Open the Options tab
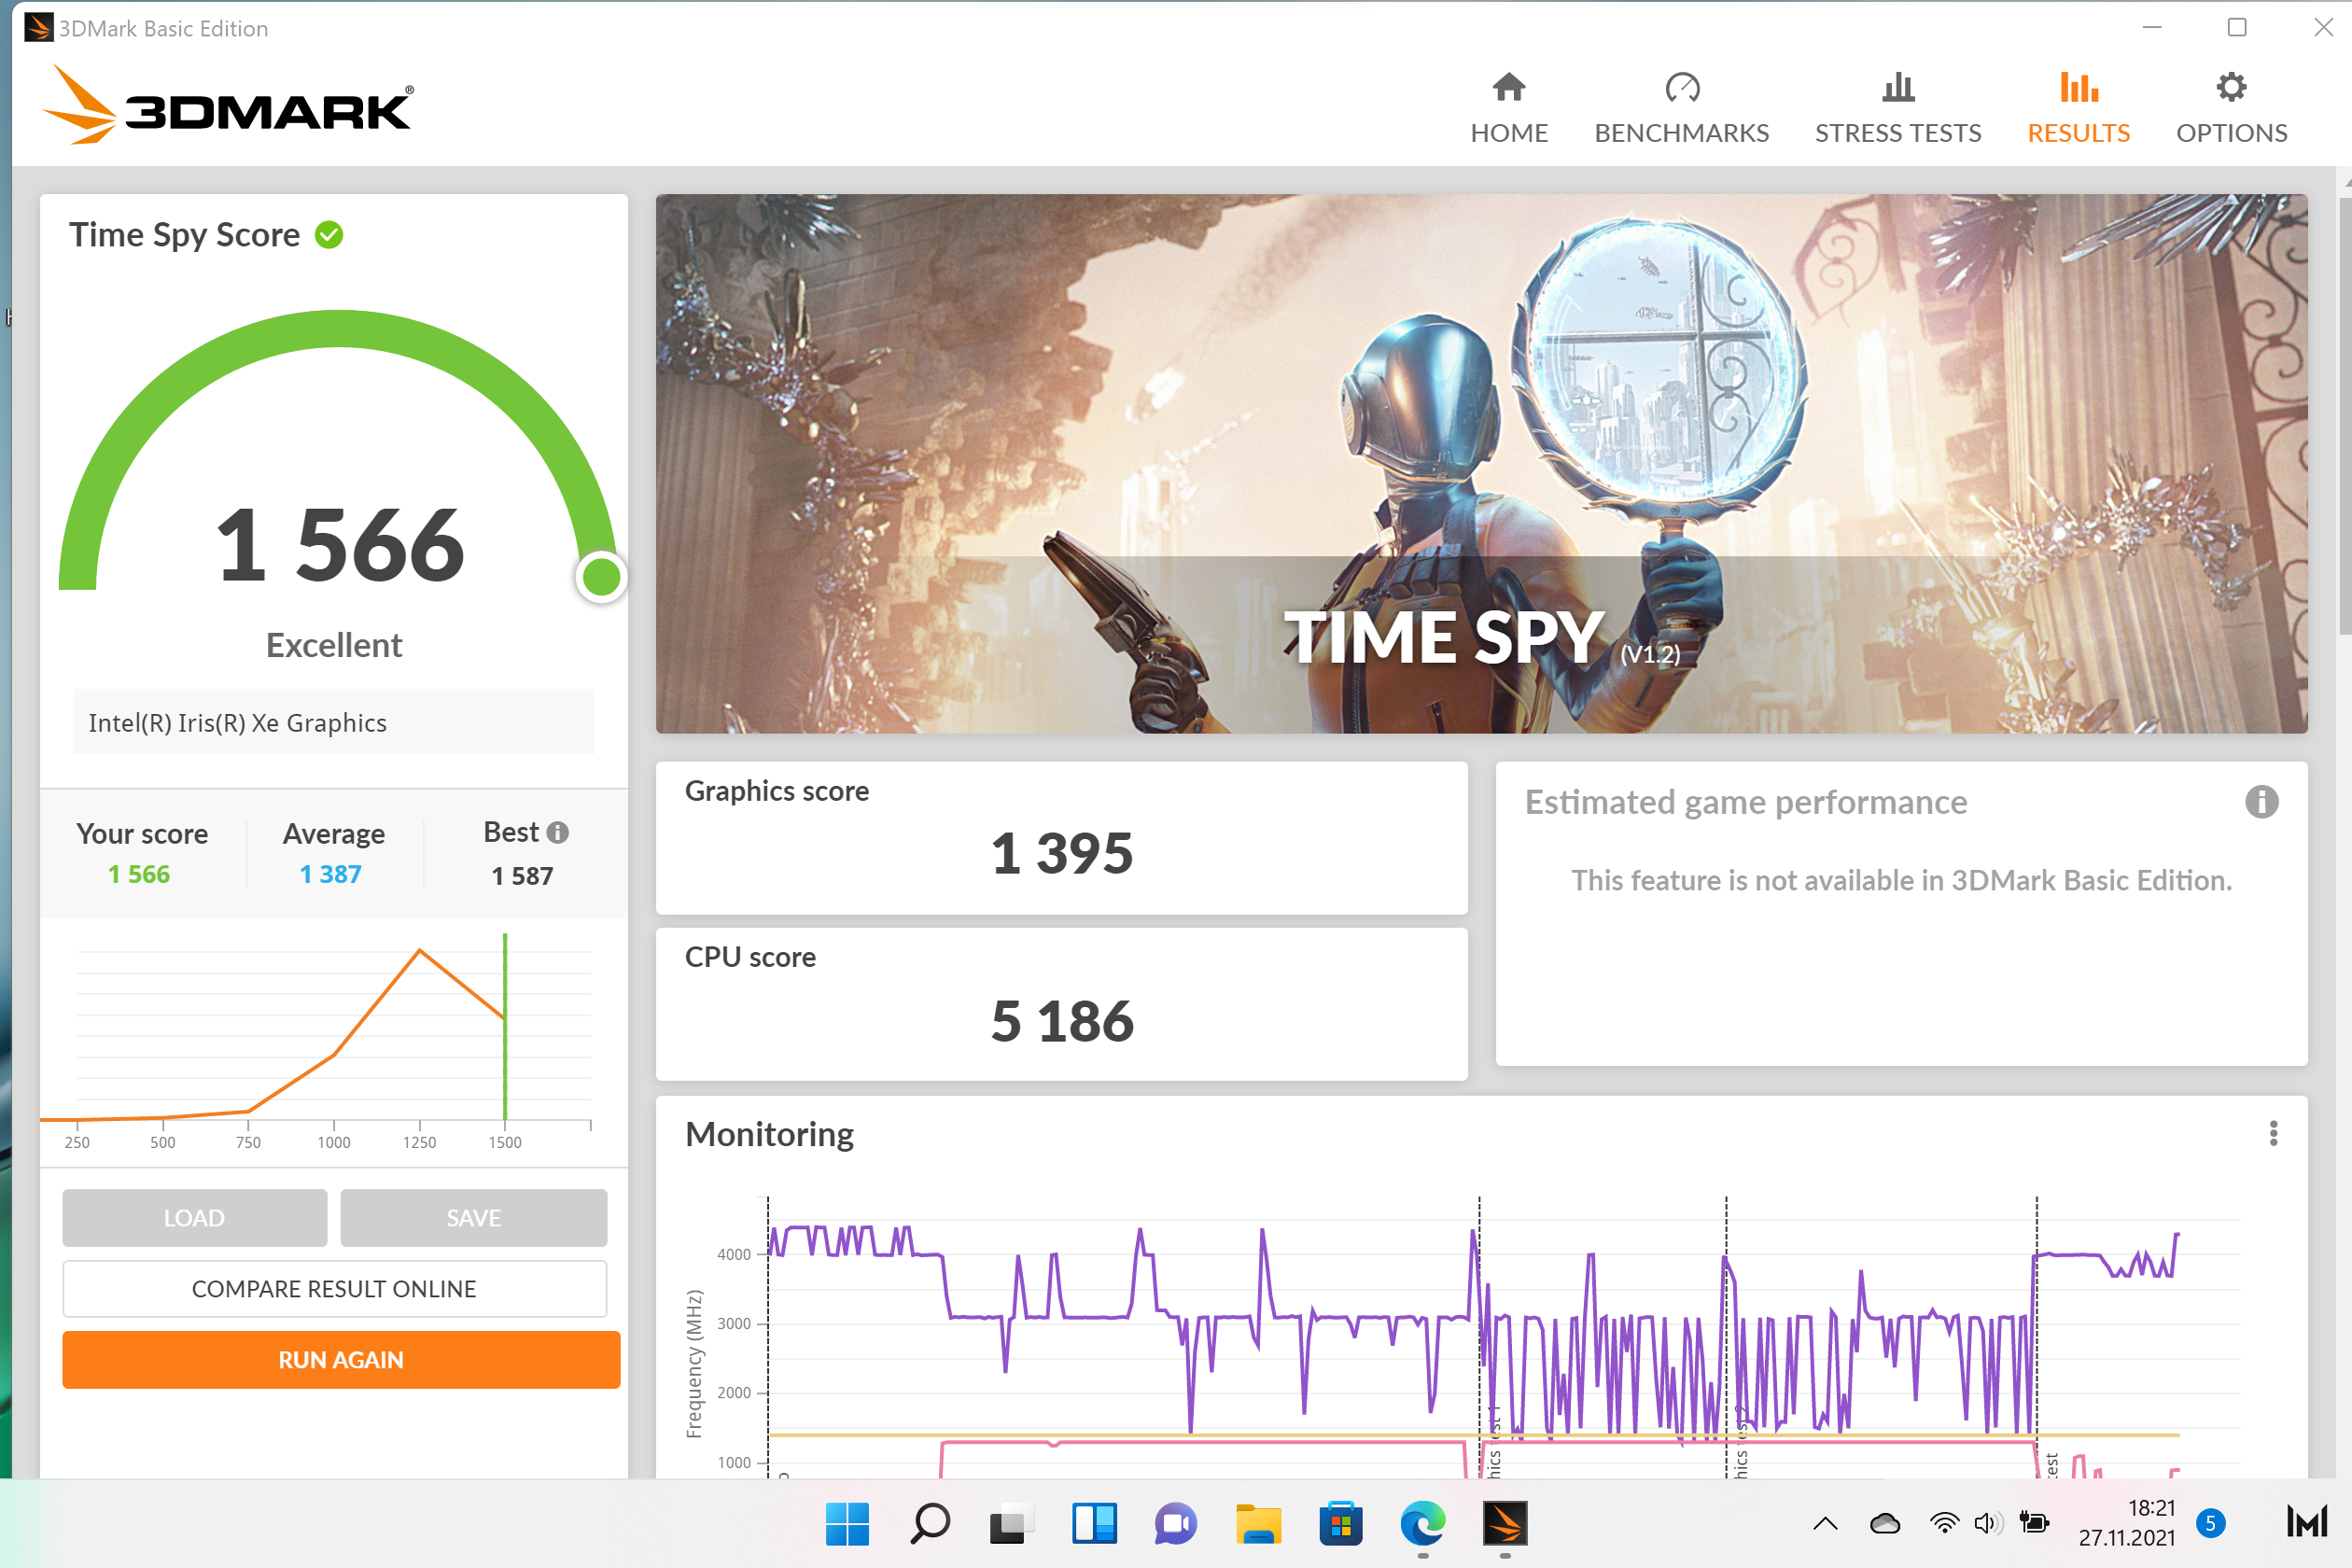2352x1568 pixels. click(x=2231, y=108)
